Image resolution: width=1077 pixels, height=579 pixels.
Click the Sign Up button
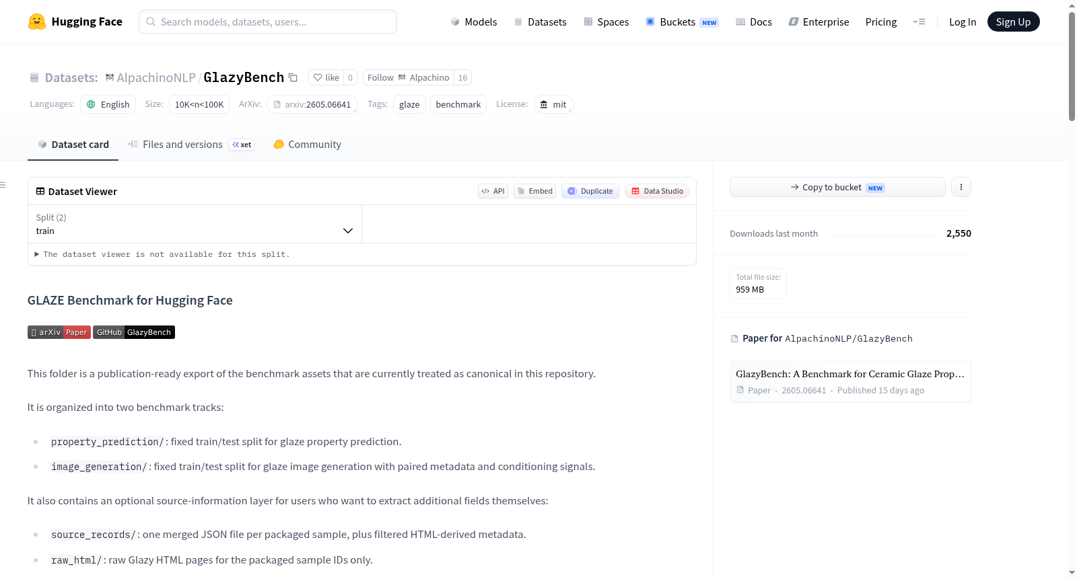[x=1013, y=22]
